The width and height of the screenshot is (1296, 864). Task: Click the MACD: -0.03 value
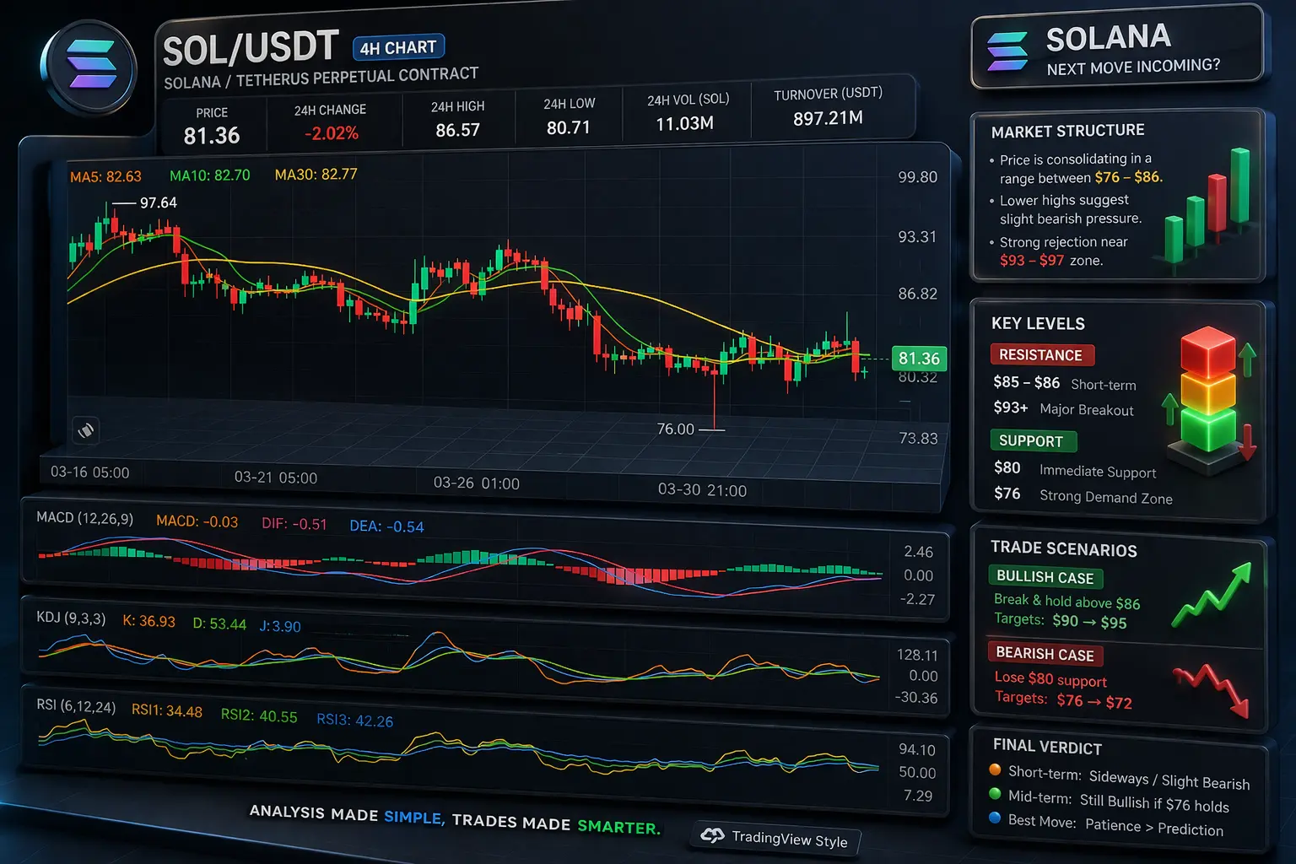pos(197,521)
